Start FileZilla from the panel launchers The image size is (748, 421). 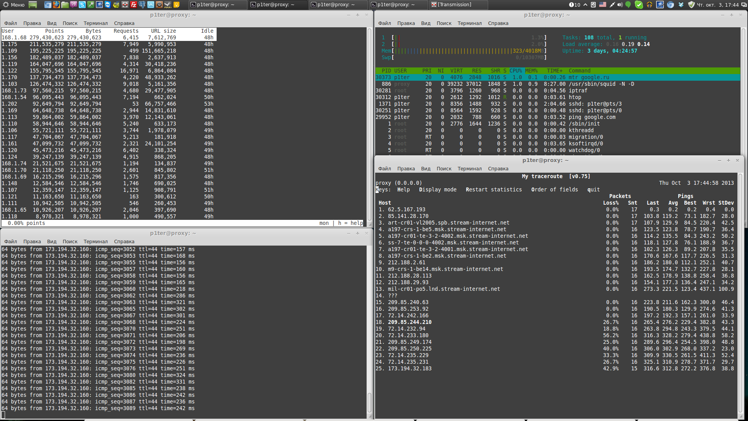point(134,5)
